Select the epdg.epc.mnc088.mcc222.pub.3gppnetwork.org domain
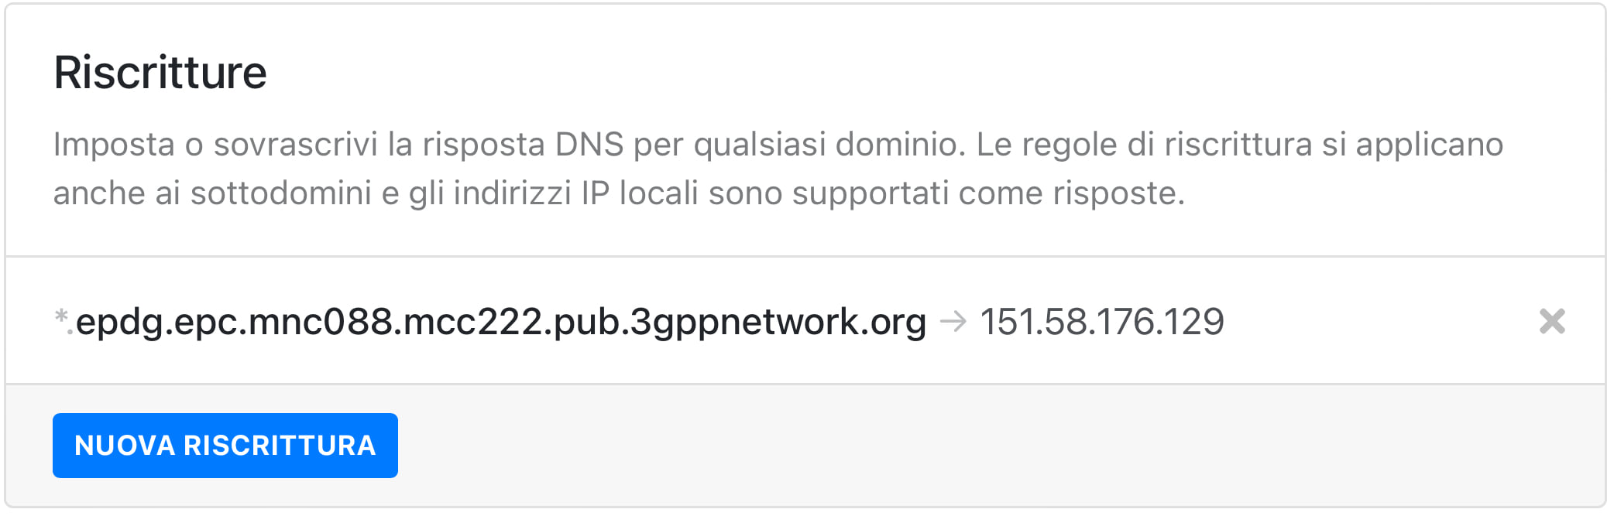This screenshot has height=516, width=1614. 501,322
